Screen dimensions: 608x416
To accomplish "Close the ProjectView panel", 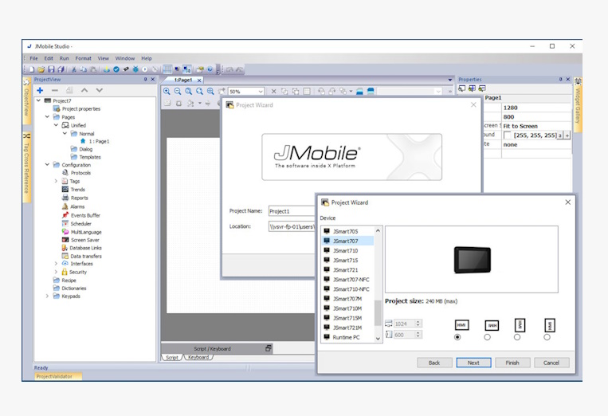I will tap(153, 79).
